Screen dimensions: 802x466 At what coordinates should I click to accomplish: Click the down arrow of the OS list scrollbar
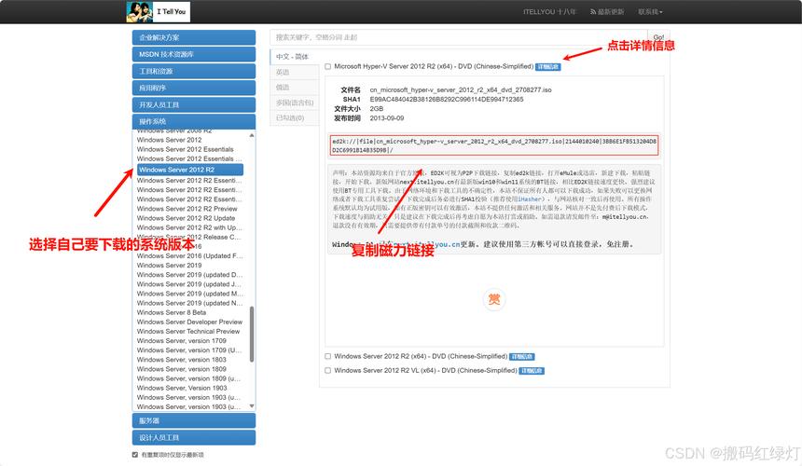[252, 406]
